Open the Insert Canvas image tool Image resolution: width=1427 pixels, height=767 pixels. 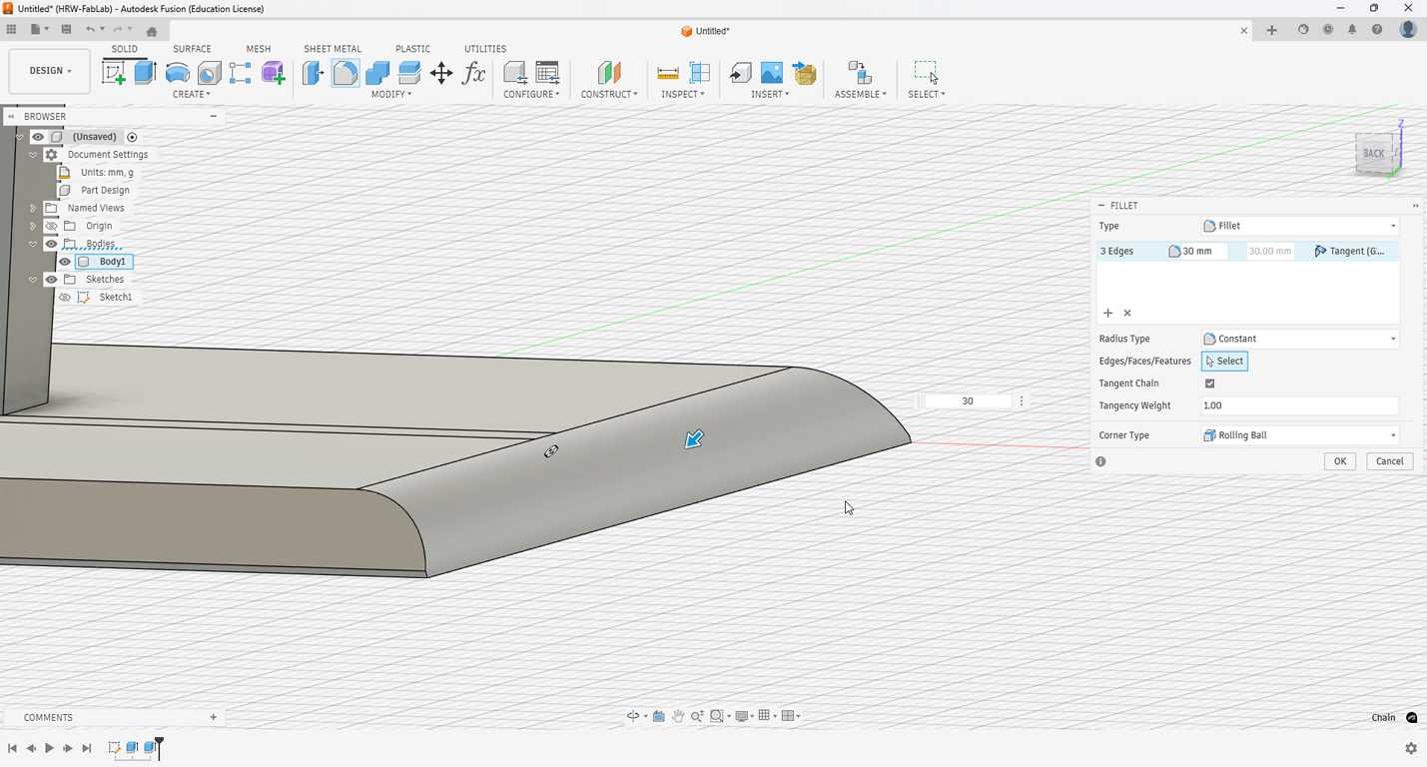click(772, 72)
